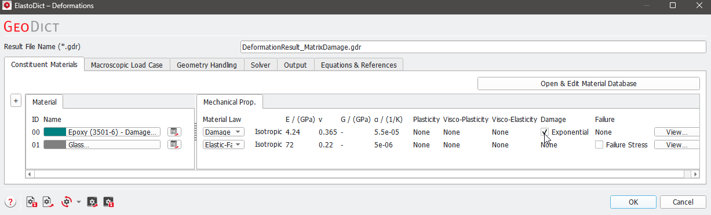Click thermal expansion value 5.5e-05

(386, 132)
